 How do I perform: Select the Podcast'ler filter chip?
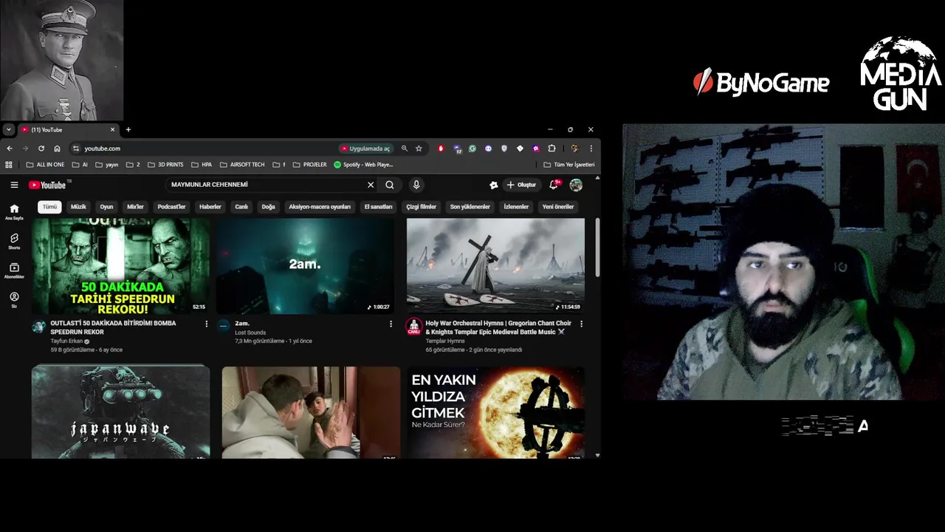click(171, 207)
